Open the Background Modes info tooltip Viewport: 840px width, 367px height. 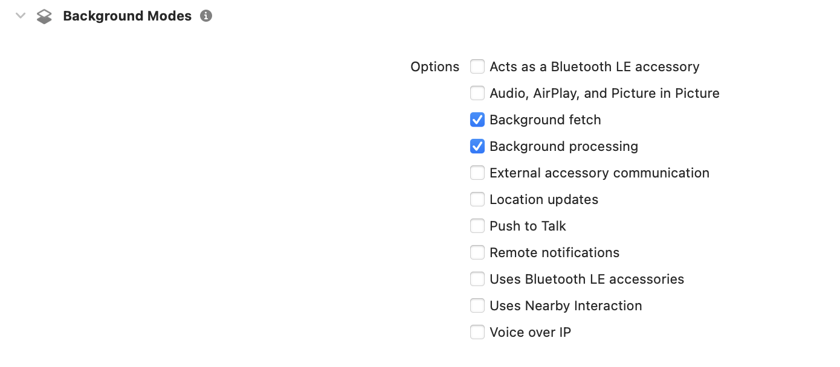tap(206, 16)
